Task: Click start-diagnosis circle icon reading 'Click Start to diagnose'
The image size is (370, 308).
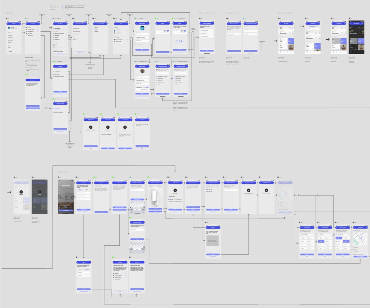Action: 91,127
